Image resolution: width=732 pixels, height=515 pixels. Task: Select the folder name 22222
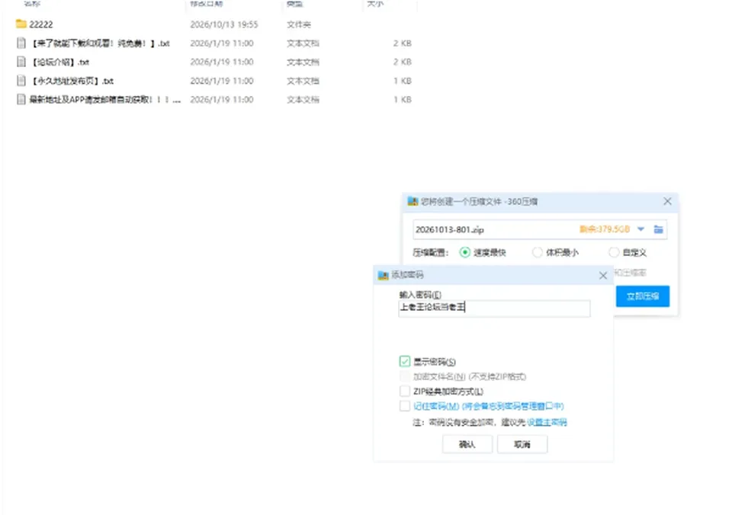41,24
